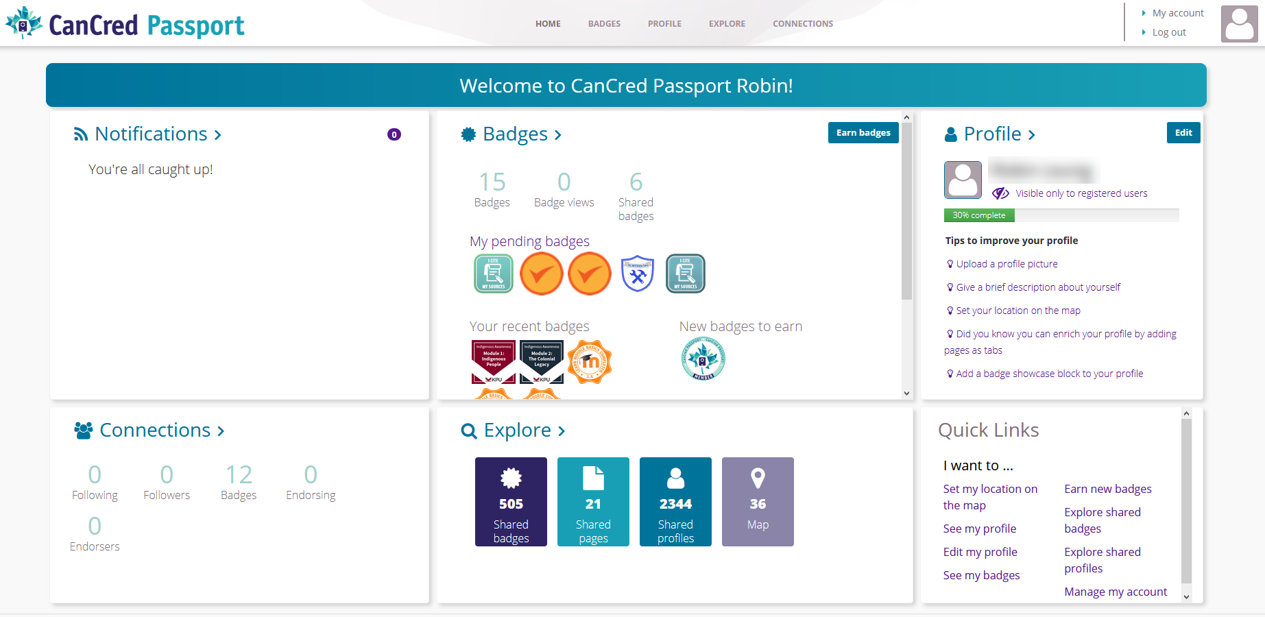
Task: Click the 0 Badge views count
Action: [x=564, y=189]
